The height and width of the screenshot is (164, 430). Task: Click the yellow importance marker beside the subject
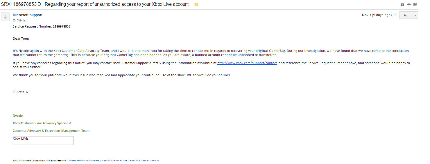pyautogui.click(x=196, y=4)
